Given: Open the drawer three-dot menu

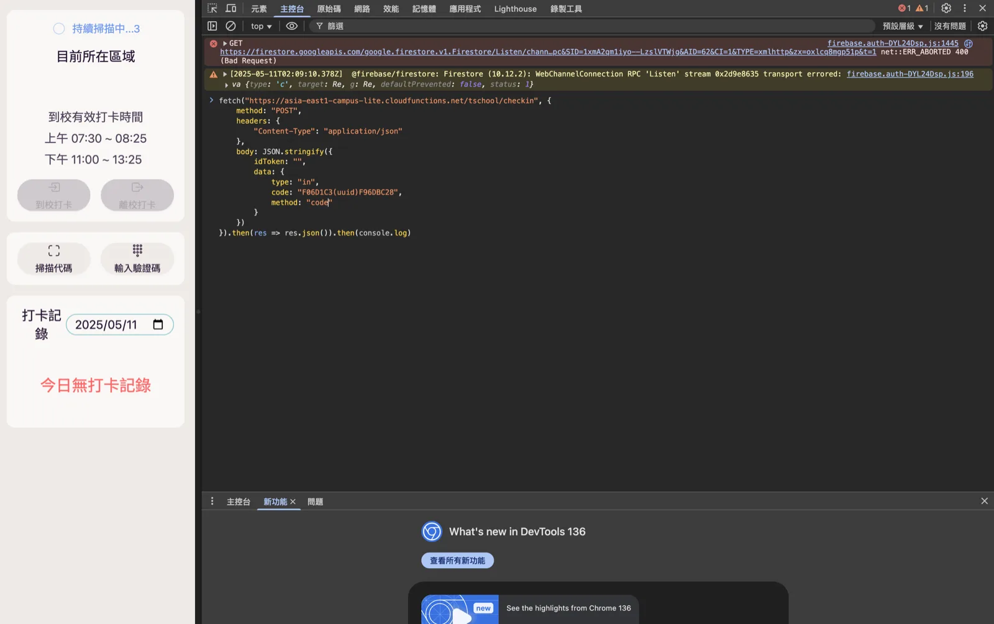Looking at the screenshot, I should tap(212, 502).
